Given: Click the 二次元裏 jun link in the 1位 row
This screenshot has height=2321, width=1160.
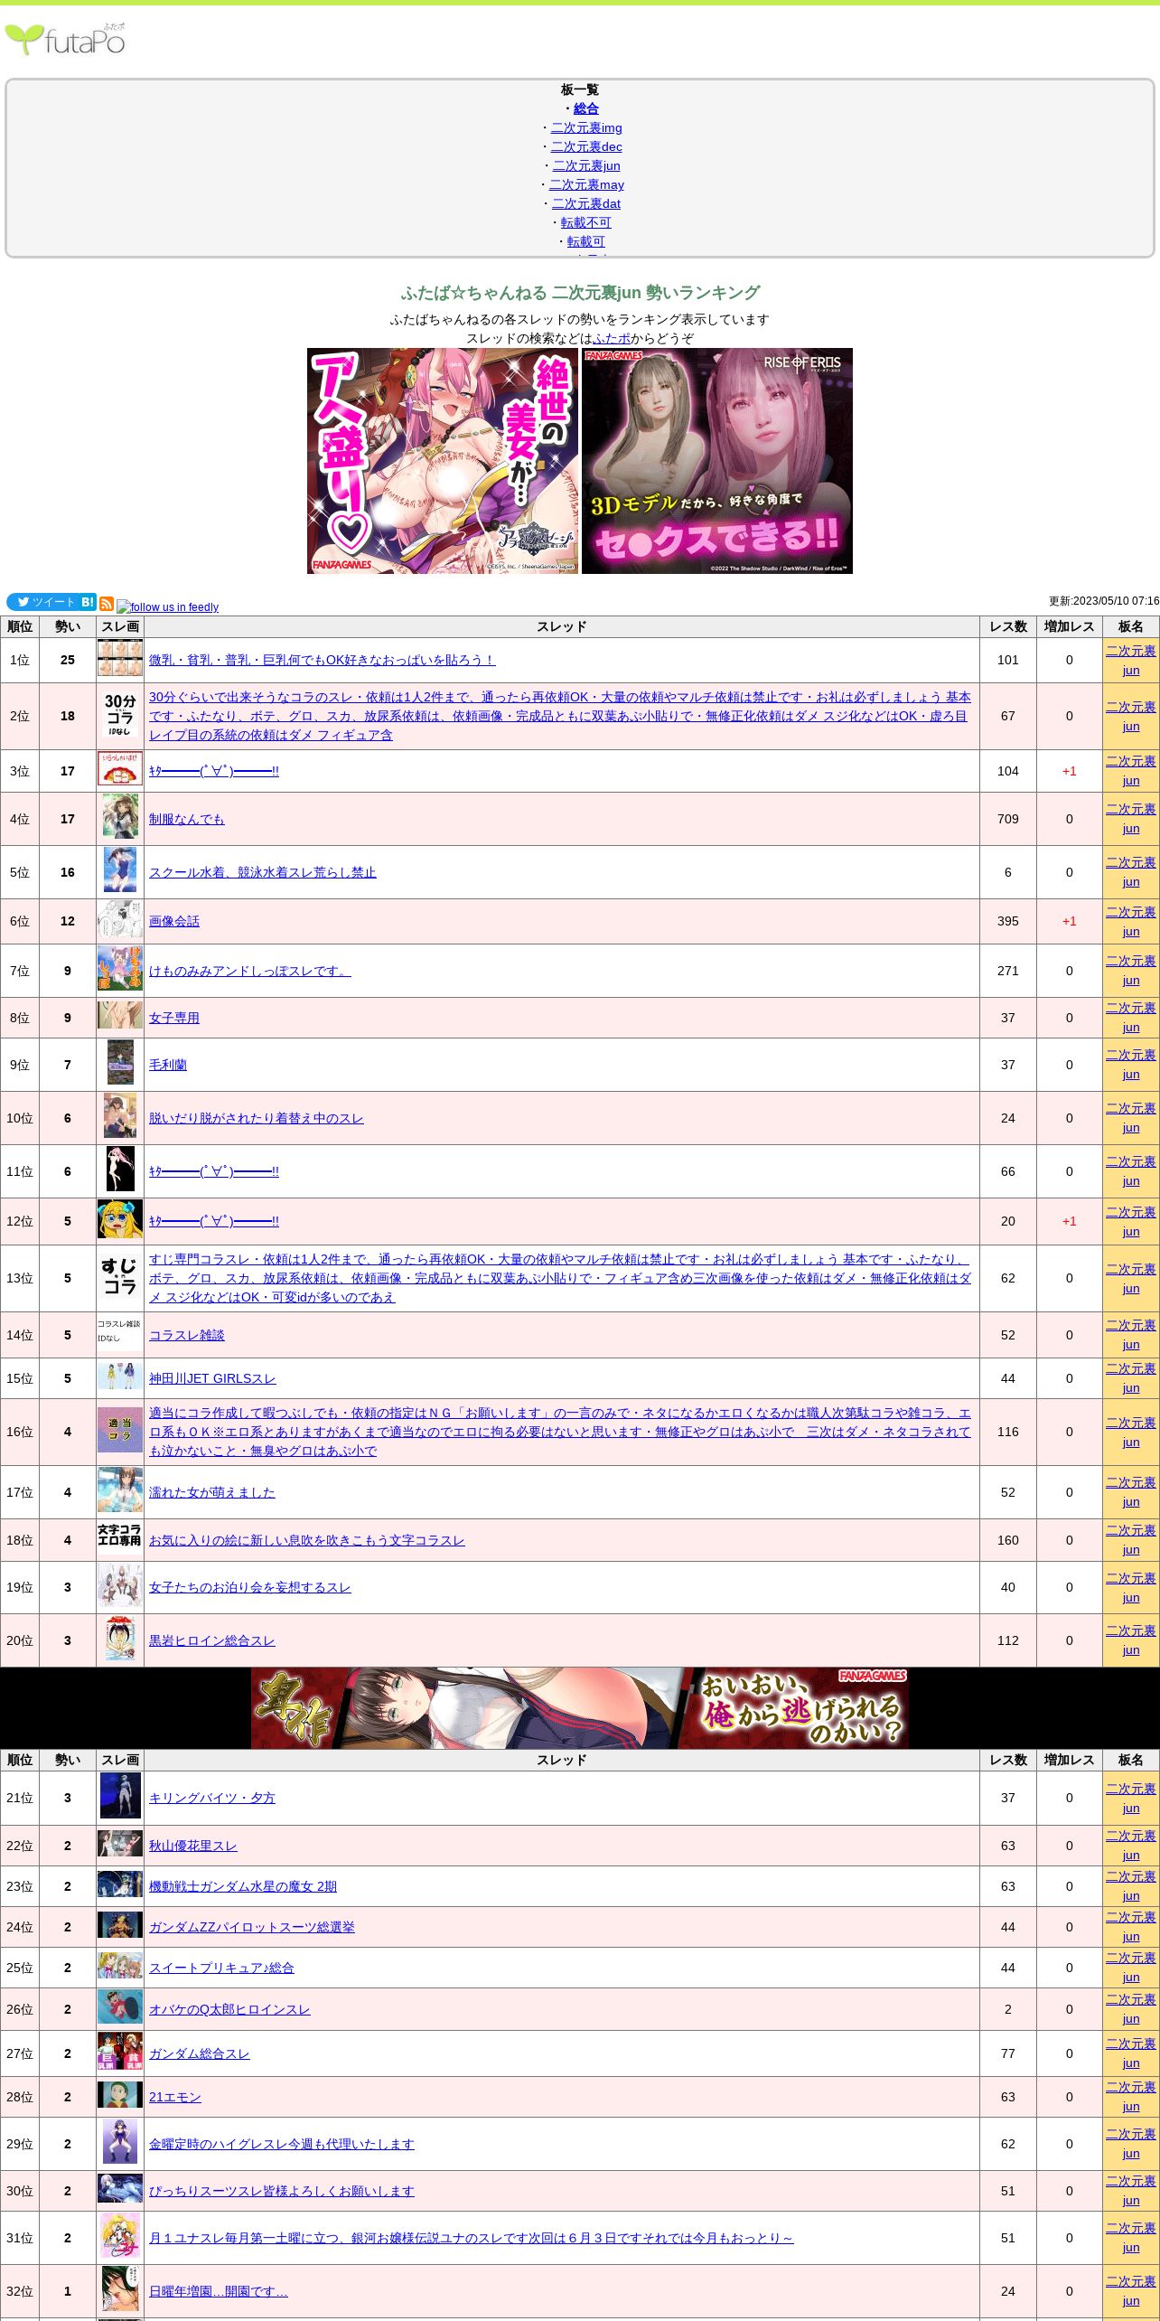Looking at the screenshot, I should [x=1131, y=660].
